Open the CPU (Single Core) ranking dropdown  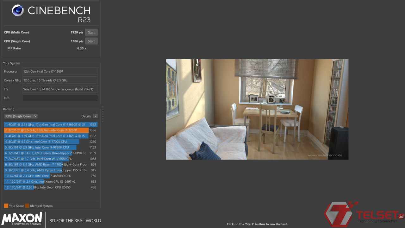click(21, 116)
